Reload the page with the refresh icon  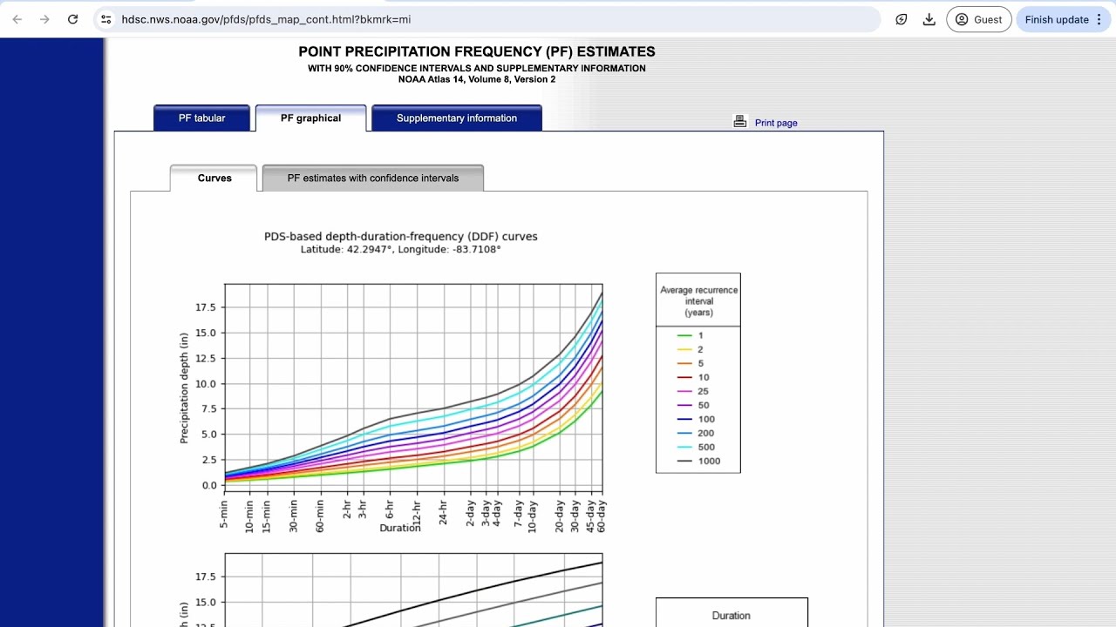(x=72, y=19)
